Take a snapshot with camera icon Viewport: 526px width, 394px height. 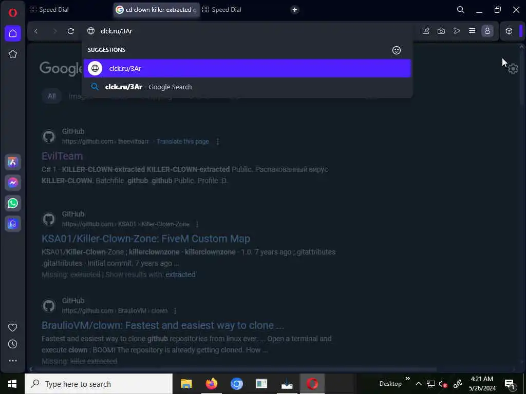[x=441, y=31]
